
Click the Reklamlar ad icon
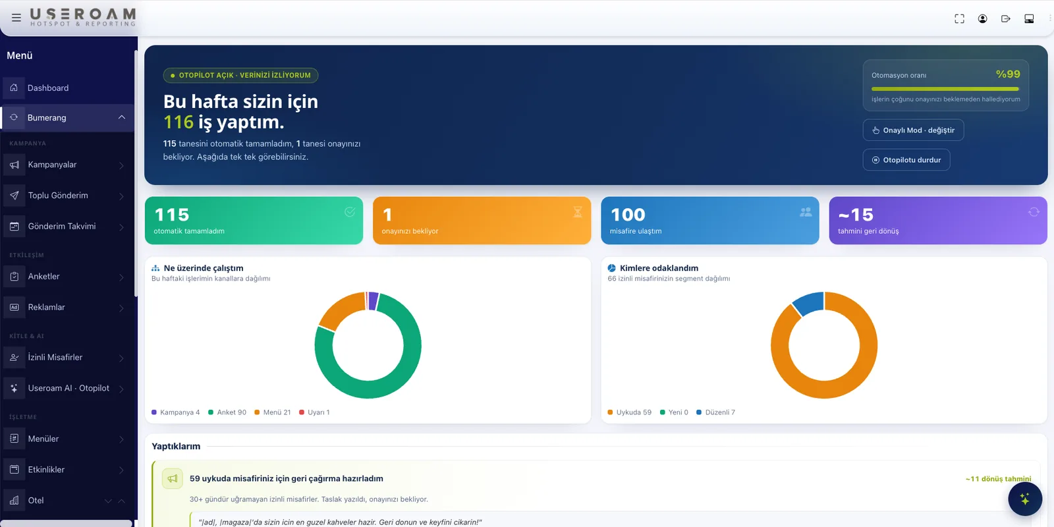pyautogui.click(x=14, y=307)
